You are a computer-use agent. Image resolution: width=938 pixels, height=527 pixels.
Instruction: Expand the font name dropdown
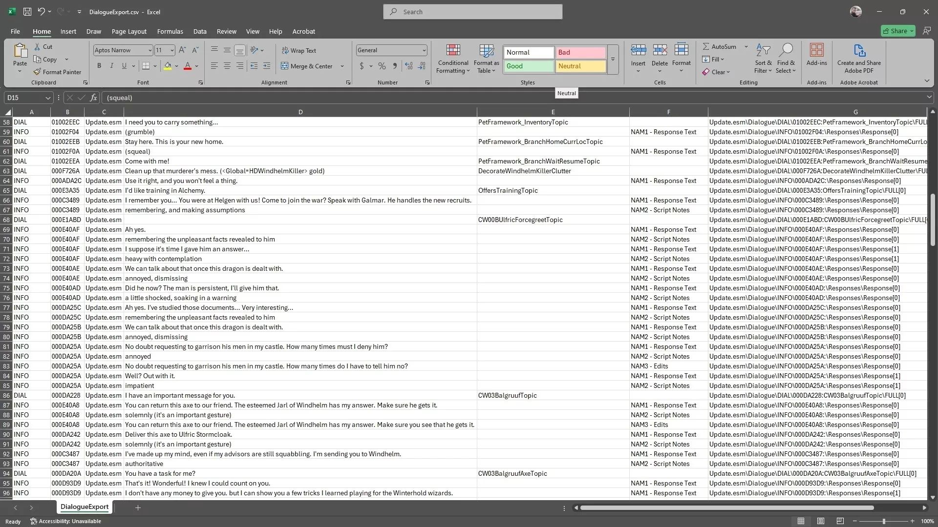tap(149, 50)
